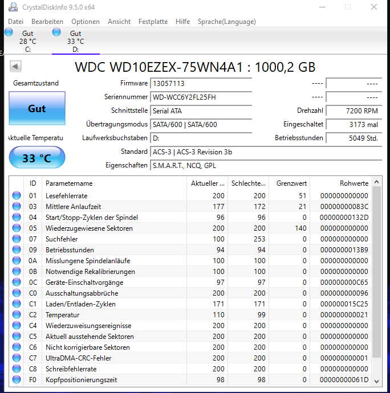Click the Grenzwert column header
The image size is (390, 393).
289,183
